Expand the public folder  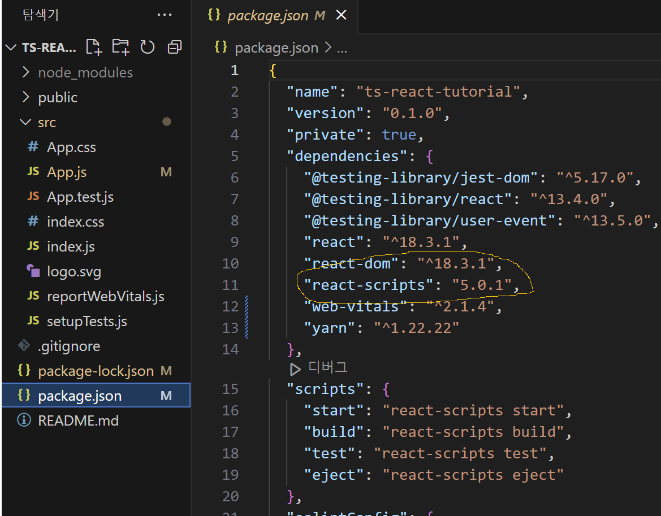point(95,97)
